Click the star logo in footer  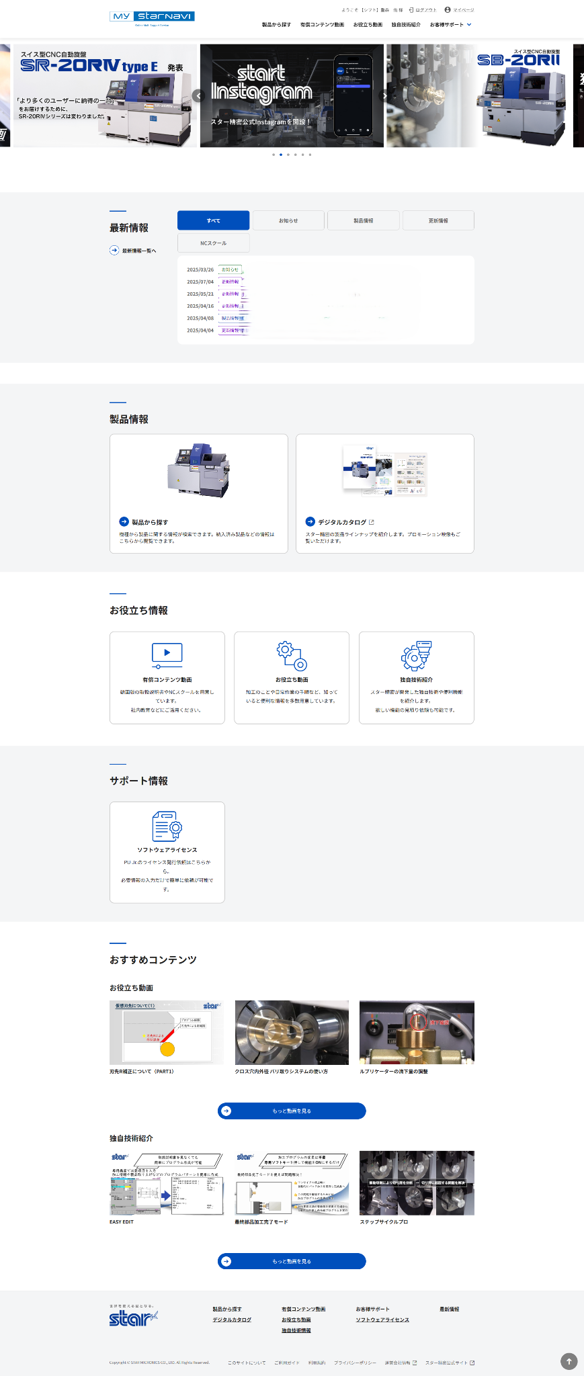134,1316
